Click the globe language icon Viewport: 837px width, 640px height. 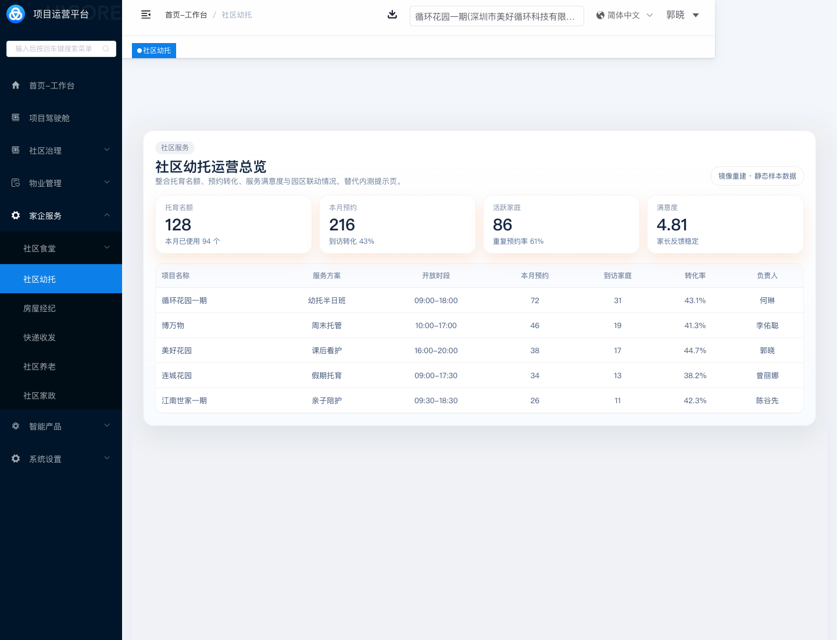(x=600, y=15)
